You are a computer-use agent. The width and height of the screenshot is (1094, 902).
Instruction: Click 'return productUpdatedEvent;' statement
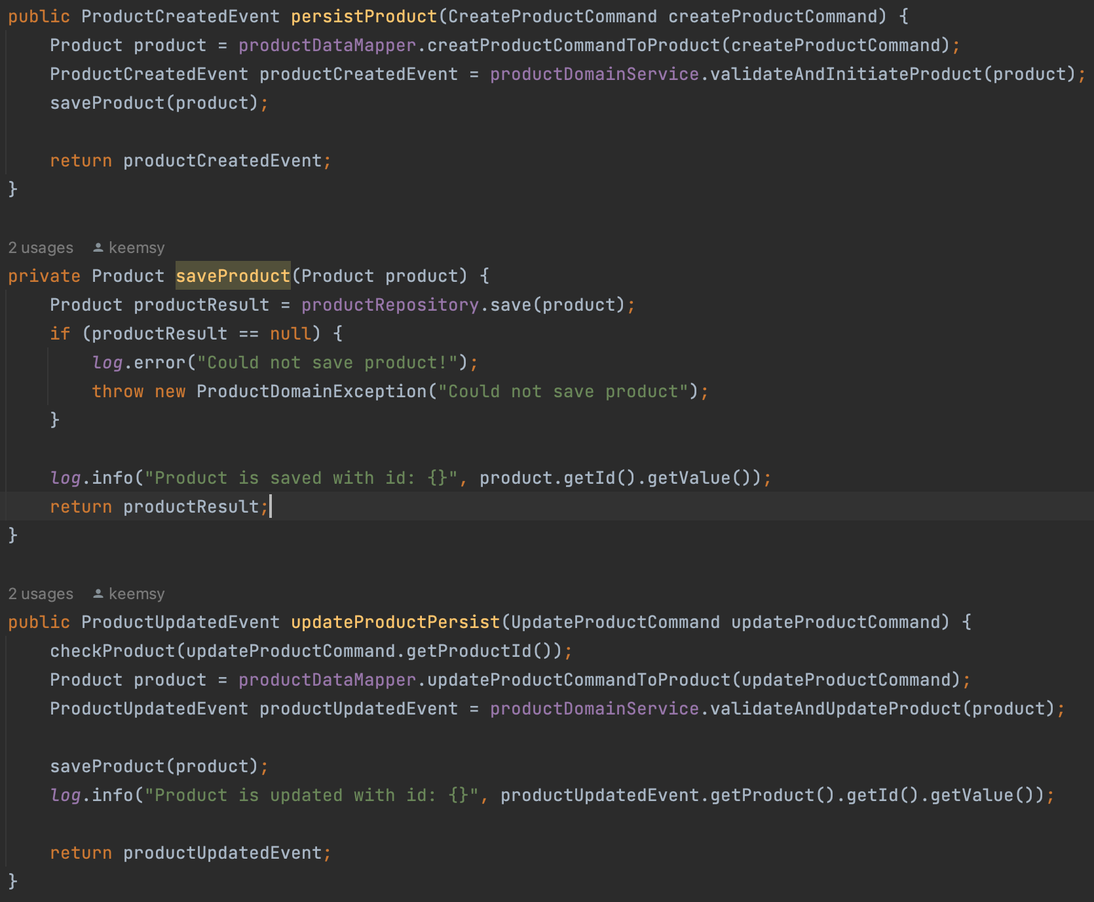(191, 853)
